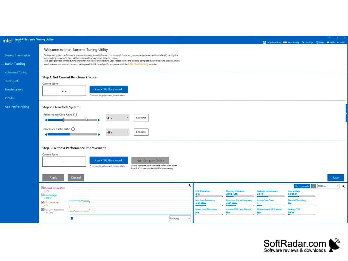
Task: Toggle Max Core Frequency graph checkbox
Action: [42, 209]
